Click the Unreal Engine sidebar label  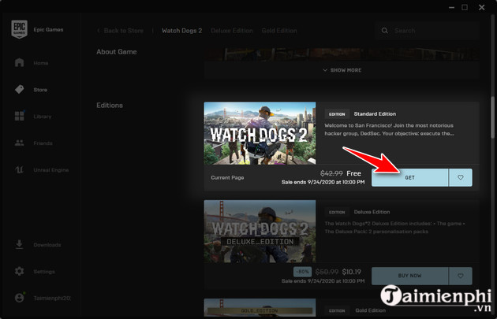(51, 170)
